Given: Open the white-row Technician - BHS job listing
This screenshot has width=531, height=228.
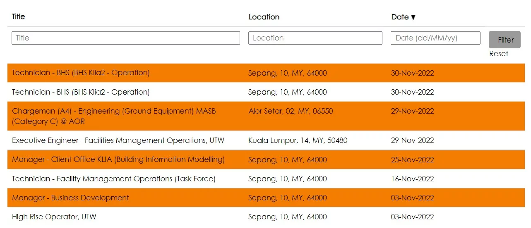Looking at the screenshot, I should click(x=81, y=92).
